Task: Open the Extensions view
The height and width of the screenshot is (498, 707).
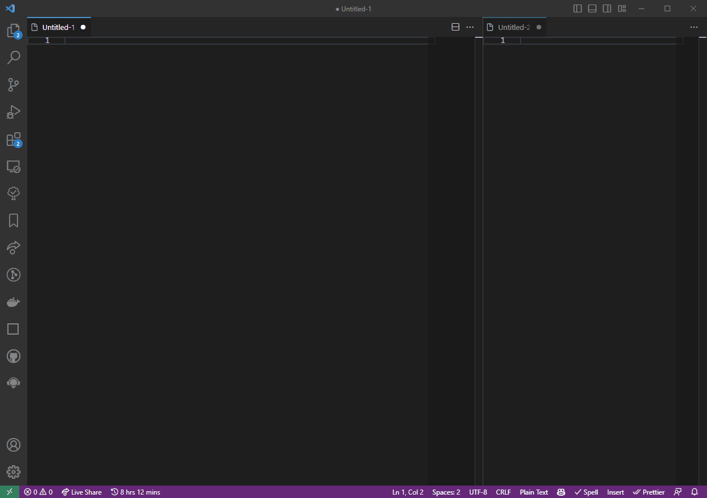Action: coord(14,139)
